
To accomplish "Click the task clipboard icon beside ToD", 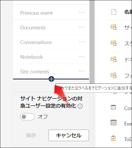I will 113,138.
